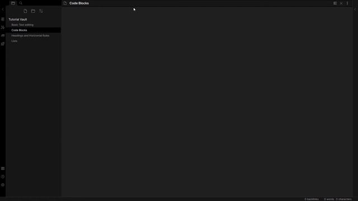358x201 pixels.
Task: Open the graph view ribbon icon
Action: click(3, 27)
